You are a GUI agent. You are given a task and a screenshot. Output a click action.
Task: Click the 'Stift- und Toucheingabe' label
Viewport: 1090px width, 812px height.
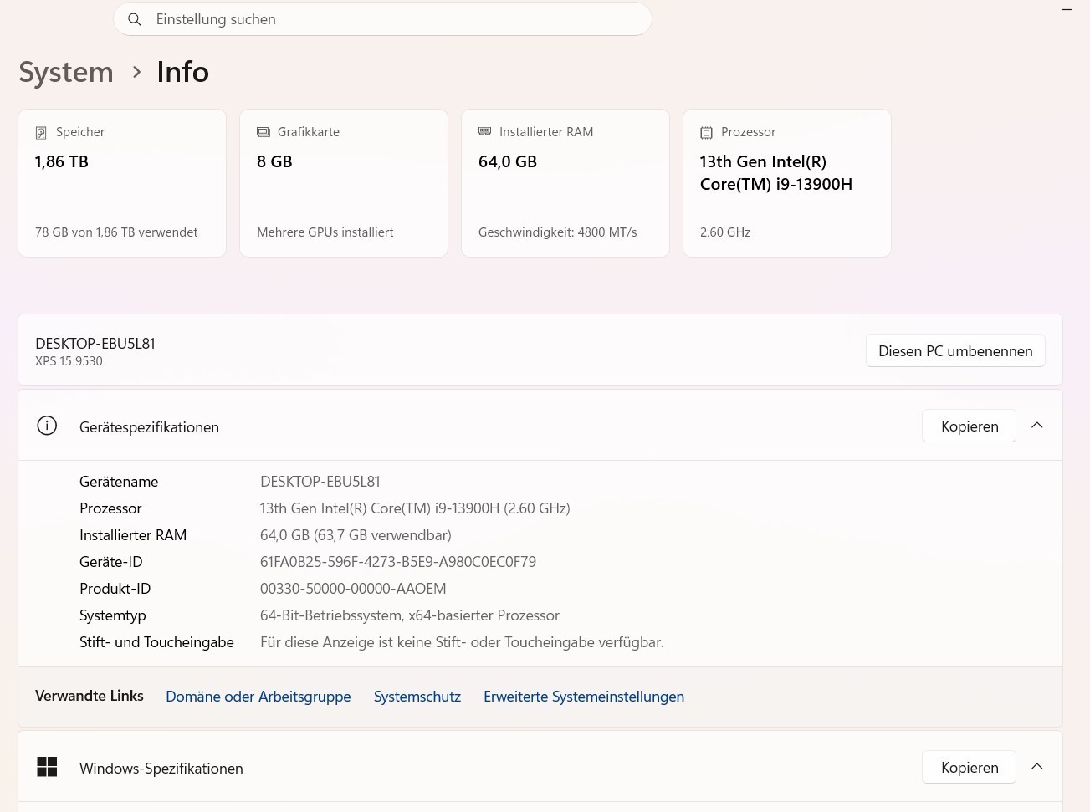point(156,642)
